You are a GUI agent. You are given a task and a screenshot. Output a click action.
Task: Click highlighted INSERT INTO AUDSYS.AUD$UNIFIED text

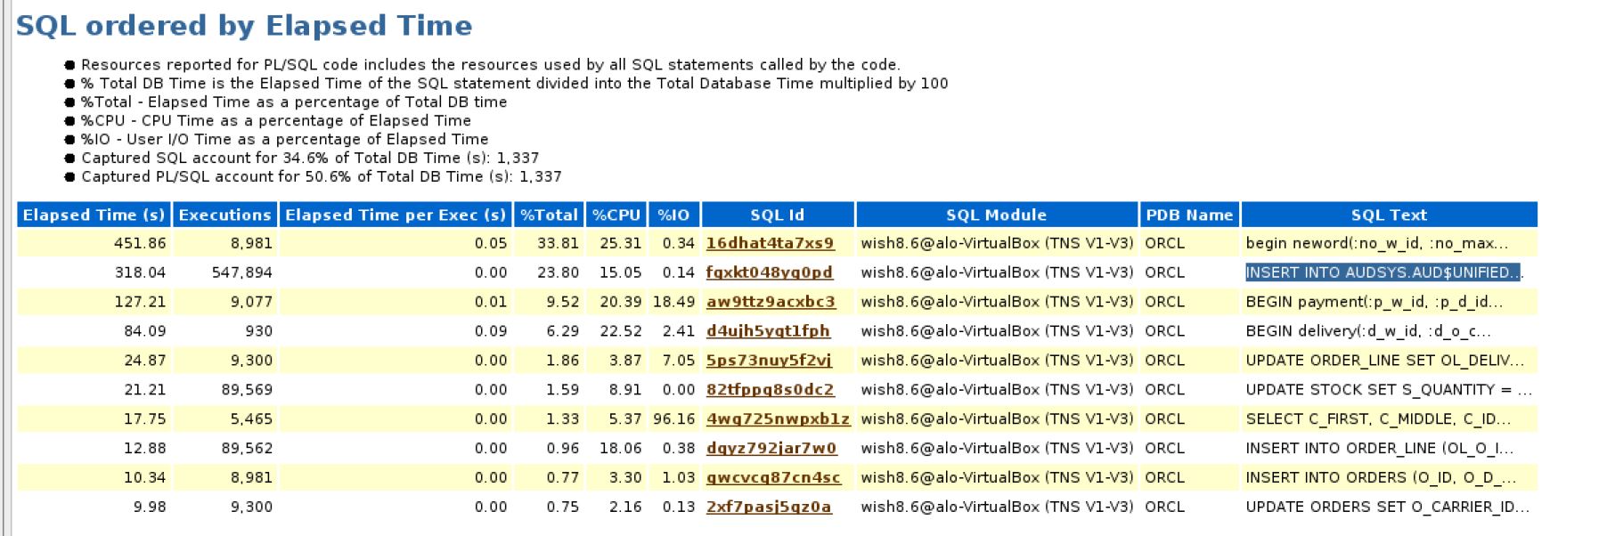click(1383, 272)
